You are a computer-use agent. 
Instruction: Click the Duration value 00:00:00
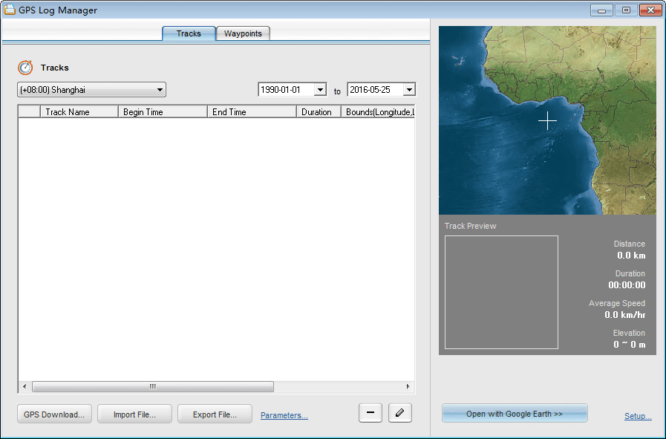tap(627, 285)
